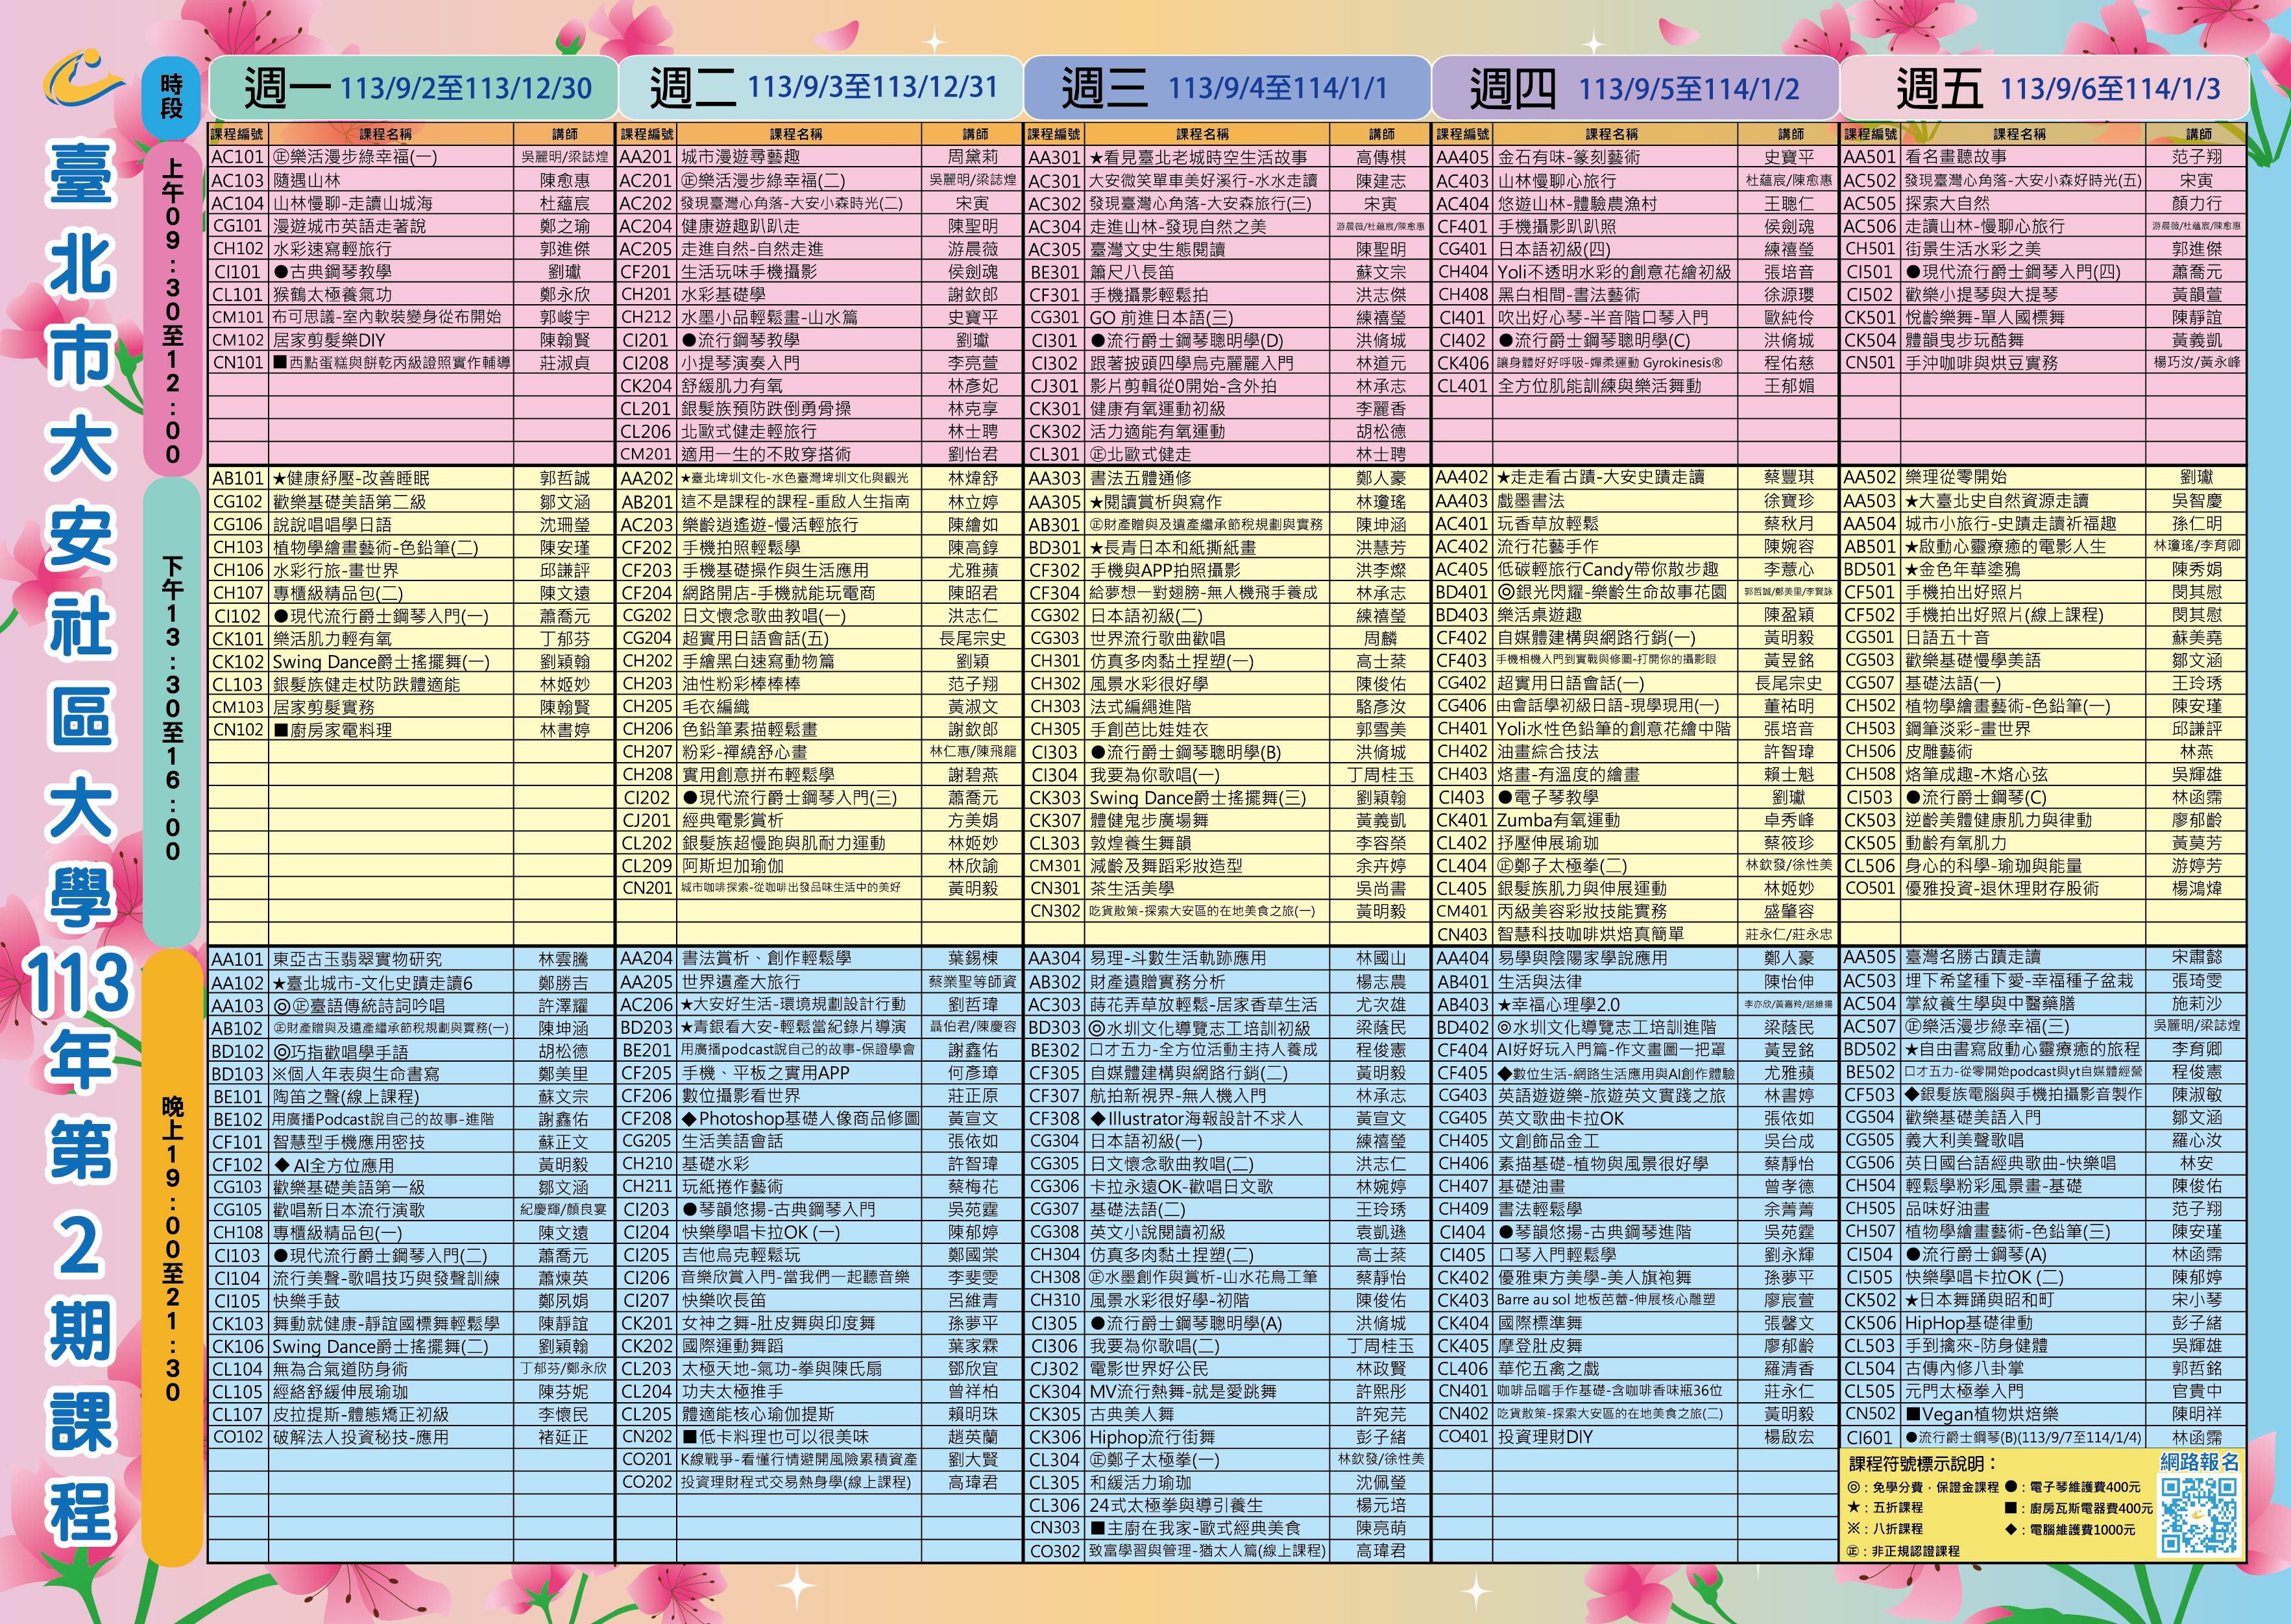Click course CM102 居家剪髮樂DIY
The height and width of the screenshot is (1624, 2291).
297,340
